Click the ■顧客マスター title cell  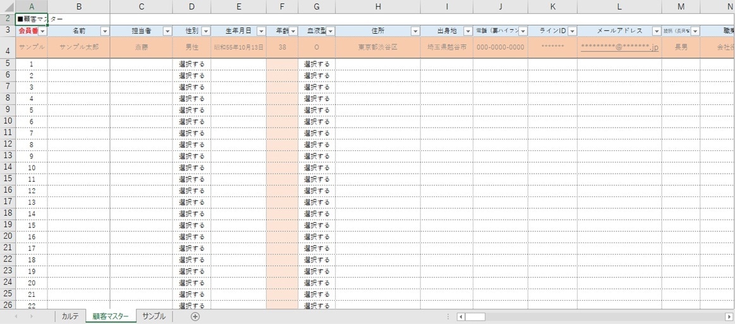click(x=32, y=19)
